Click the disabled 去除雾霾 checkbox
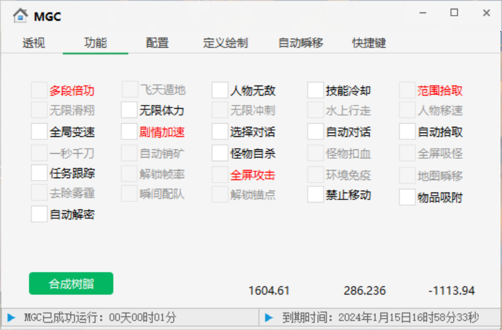This screenshot has height=330, width=502. (39, 192)
